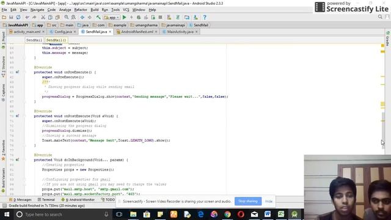The width and height of the screenshot is (391, 220).
Task: Click the Paste toolbar icon
Action: coord(57,18)
